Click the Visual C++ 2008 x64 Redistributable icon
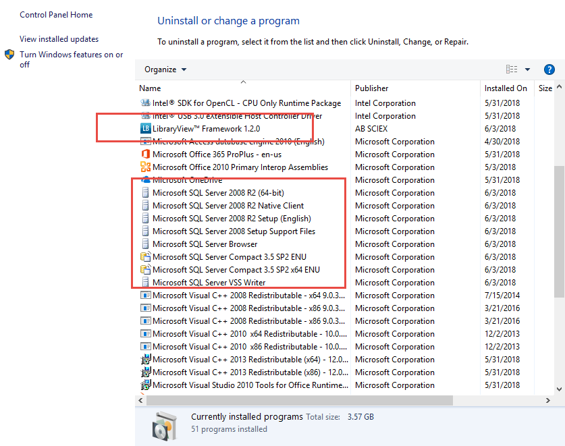This screenshot has height=446, width=565. point(146,296)
